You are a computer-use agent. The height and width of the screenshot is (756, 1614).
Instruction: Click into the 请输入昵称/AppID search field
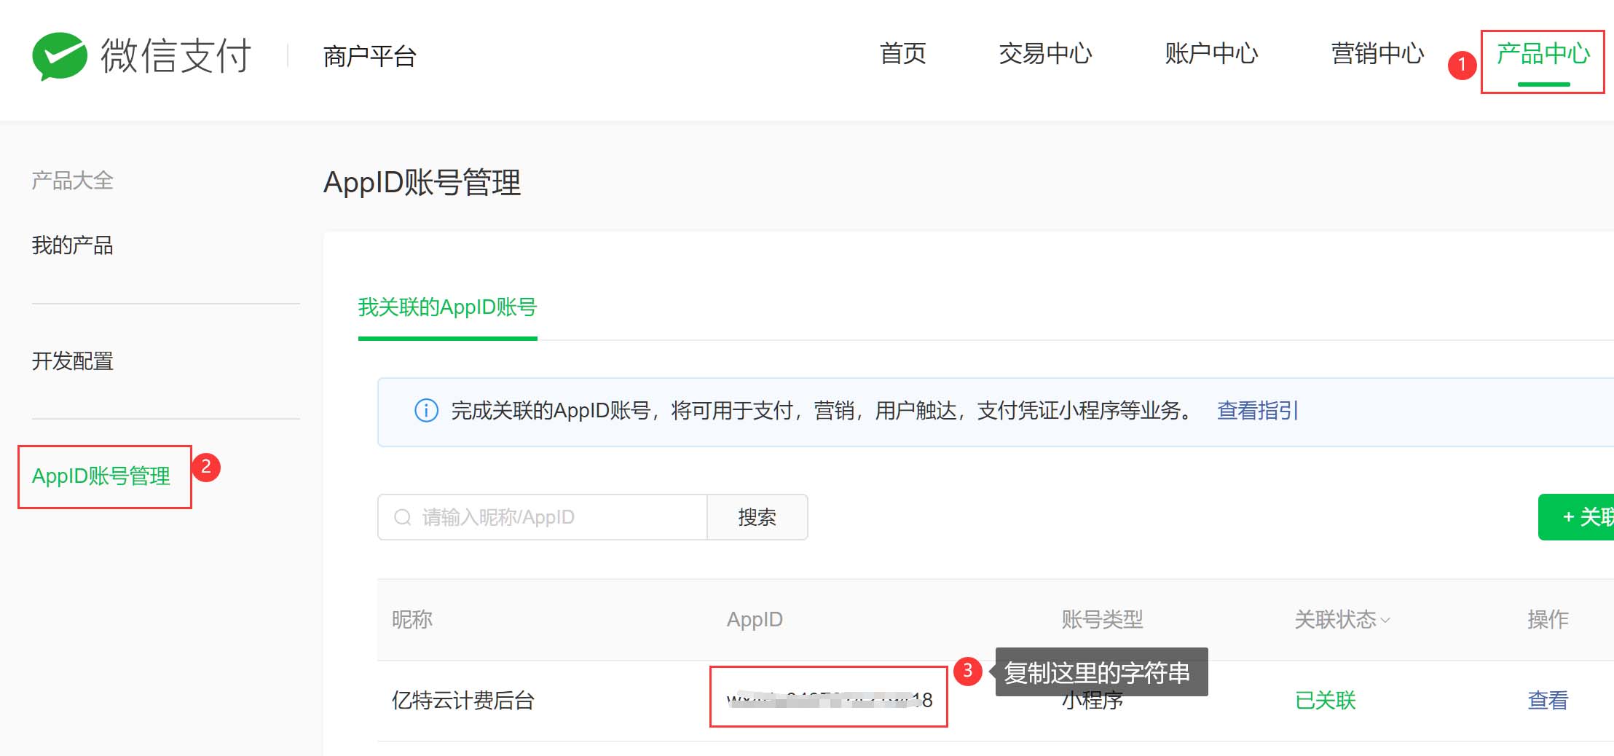[x=543, y=517]
